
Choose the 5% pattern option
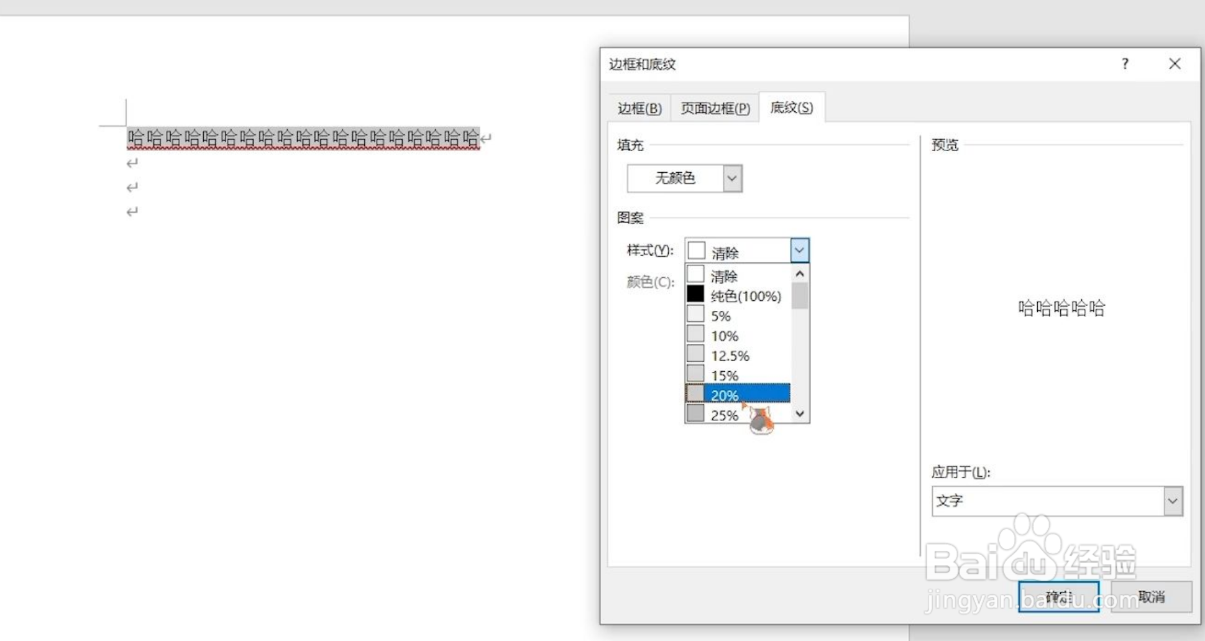(x=738, y=315)
